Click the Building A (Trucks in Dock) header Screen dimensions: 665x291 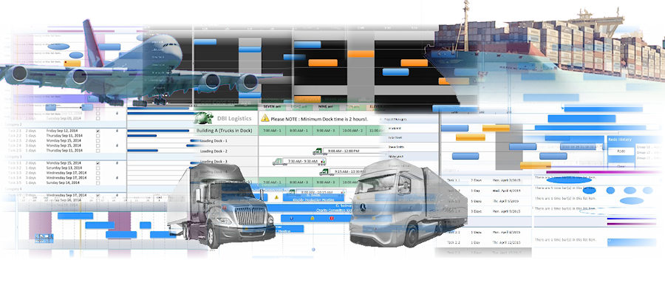point(225,130)
